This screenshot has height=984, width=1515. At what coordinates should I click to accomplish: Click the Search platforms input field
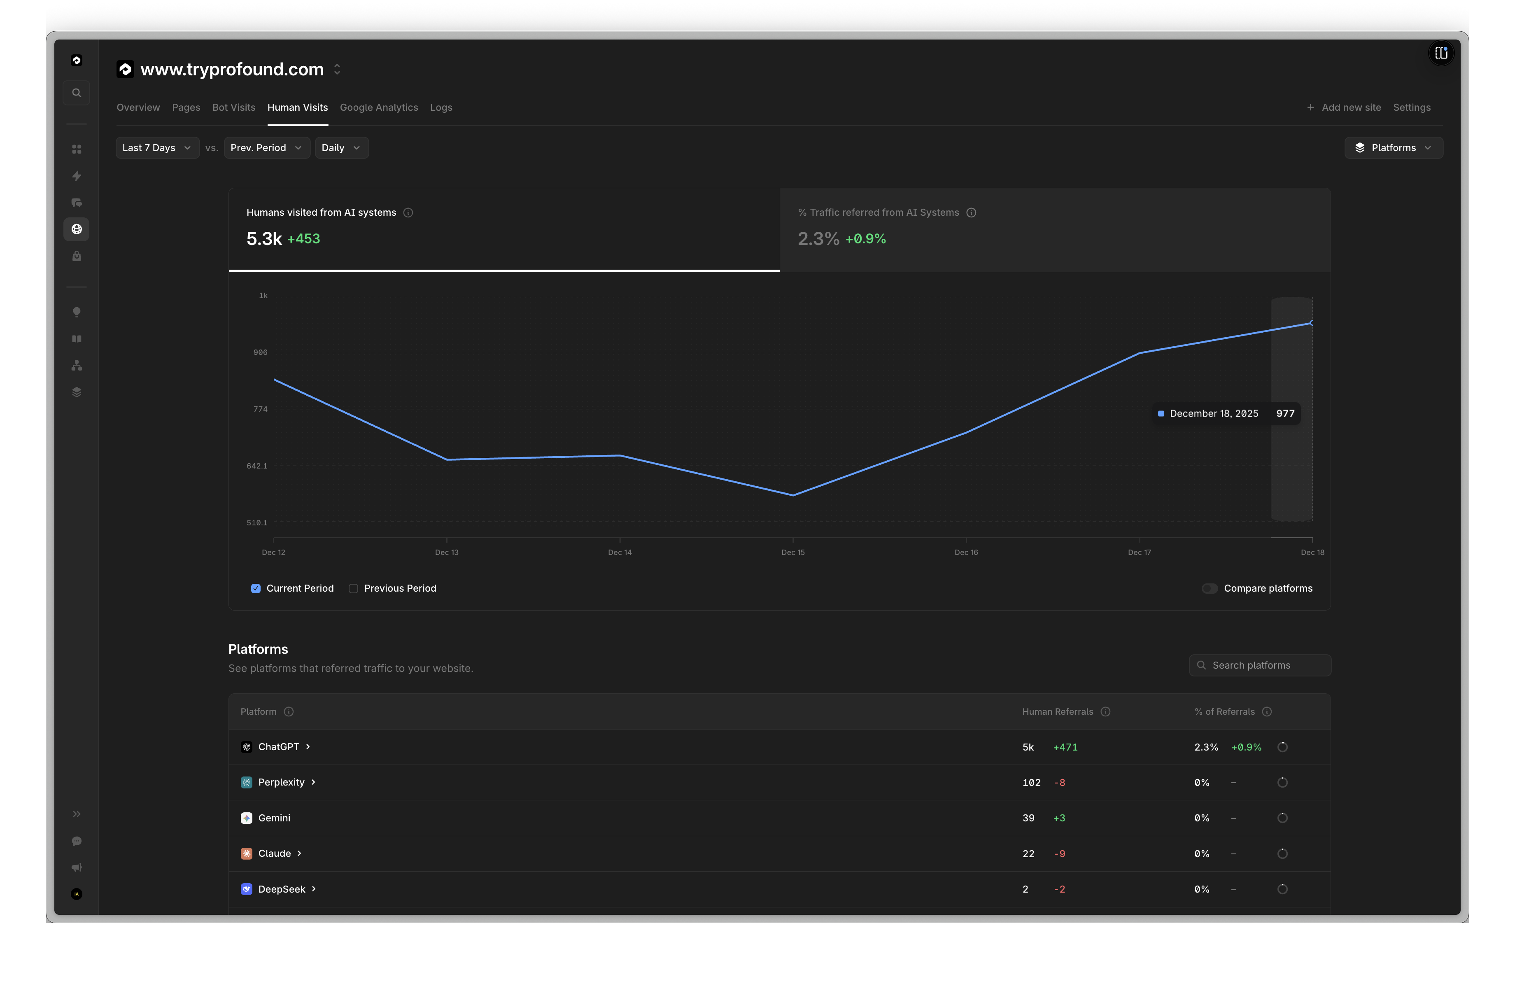pyautogui.click(x=1259, y=665)
